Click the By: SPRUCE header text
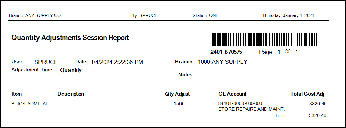The width and height of the screenshot is (346, 128). pos(144,16)
